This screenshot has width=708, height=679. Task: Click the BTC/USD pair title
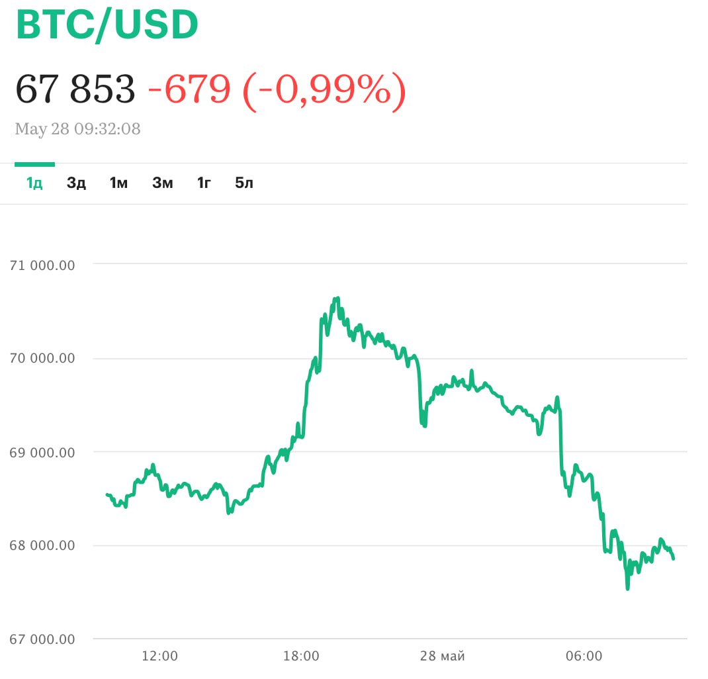pyautogui.click(x=107, y=25)
